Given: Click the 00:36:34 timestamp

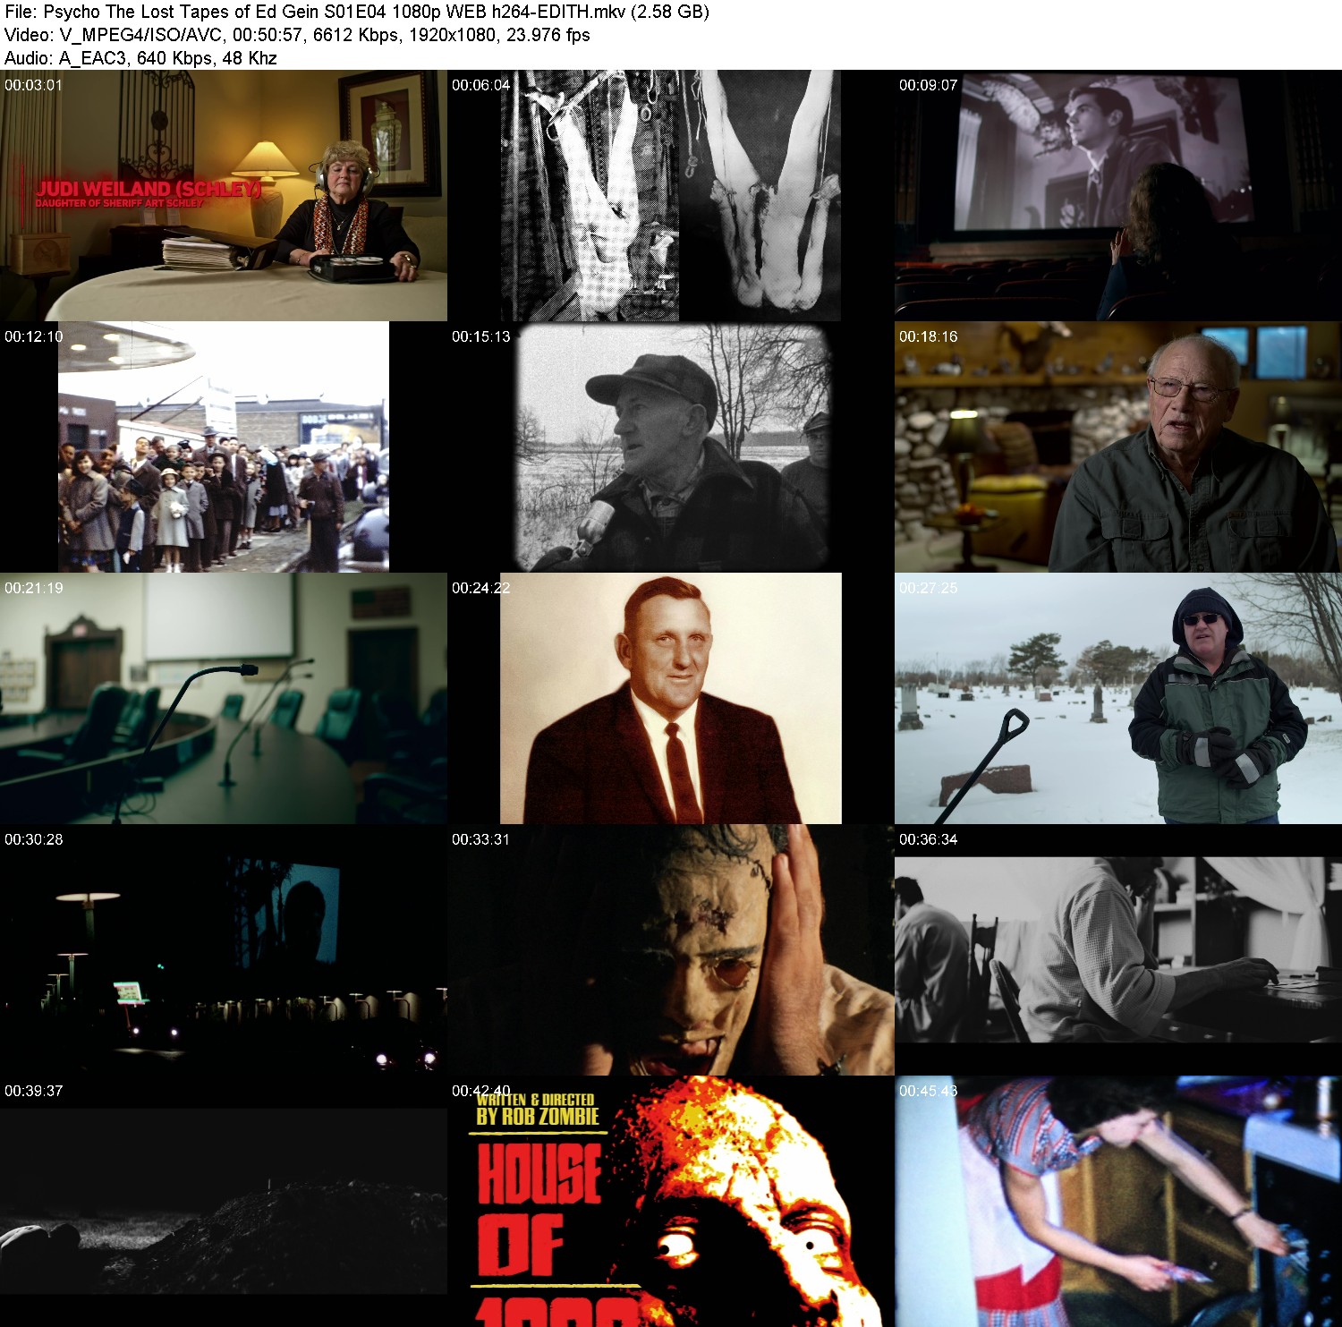Looking at the screenshot, I should click(928, 839).
